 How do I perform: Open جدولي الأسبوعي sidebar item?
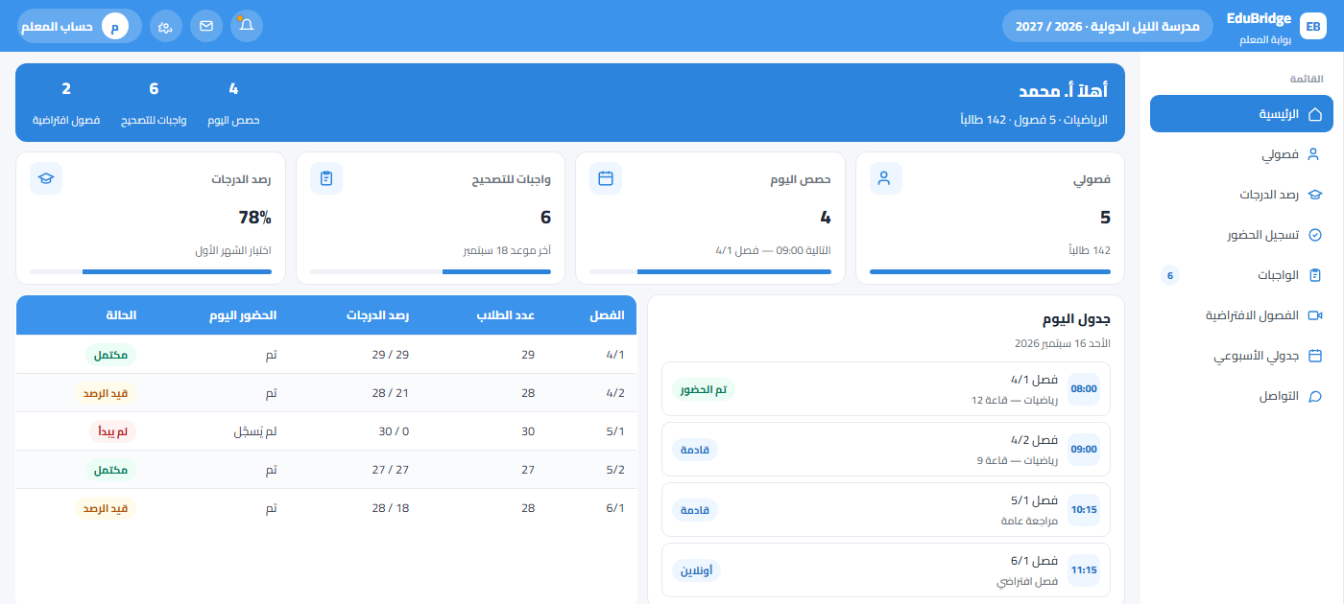tap(1241, 356)
